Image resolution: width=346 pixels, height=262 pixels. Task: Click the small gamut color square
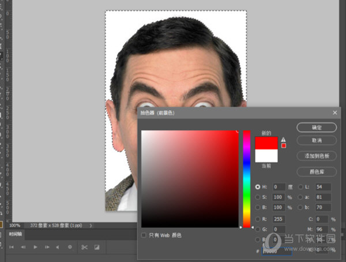click(x=283, y=145)
